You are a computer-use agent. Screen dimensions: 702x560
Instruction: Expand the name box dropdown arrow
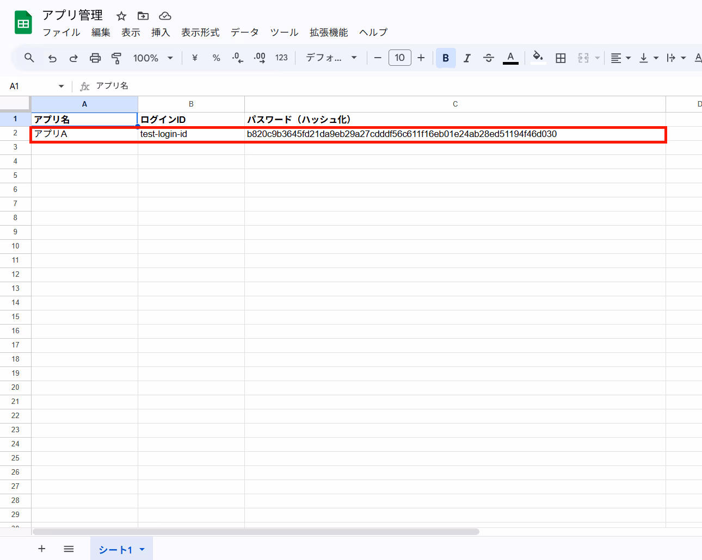coord(61,86)
